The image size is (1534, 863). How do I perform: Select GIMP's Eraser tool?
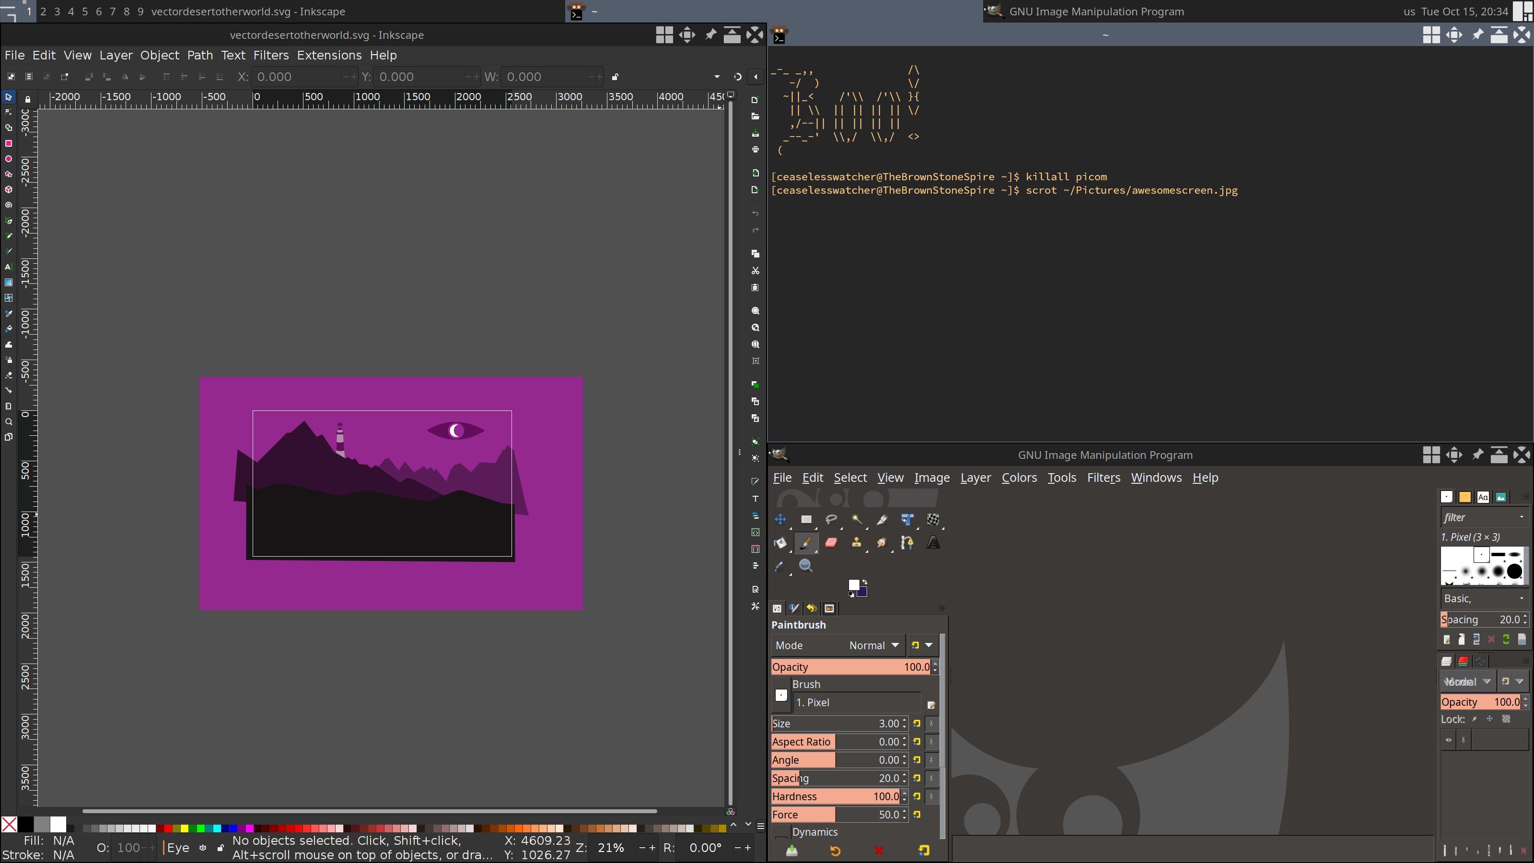pos(831,543)
